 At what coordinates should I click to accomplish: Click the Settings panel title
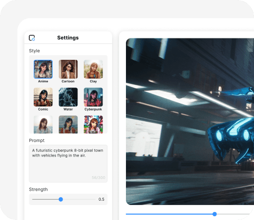(68, 38)
